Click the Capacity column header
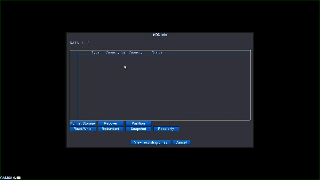This screenshot has width=320, height=180. click(112, 52)
